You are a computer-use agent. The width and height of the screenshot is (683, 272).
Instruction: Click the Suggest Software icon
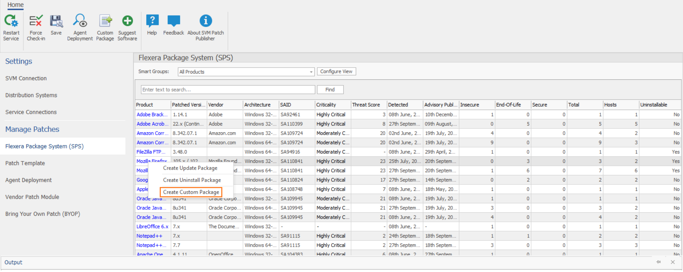tap(127, 21)
